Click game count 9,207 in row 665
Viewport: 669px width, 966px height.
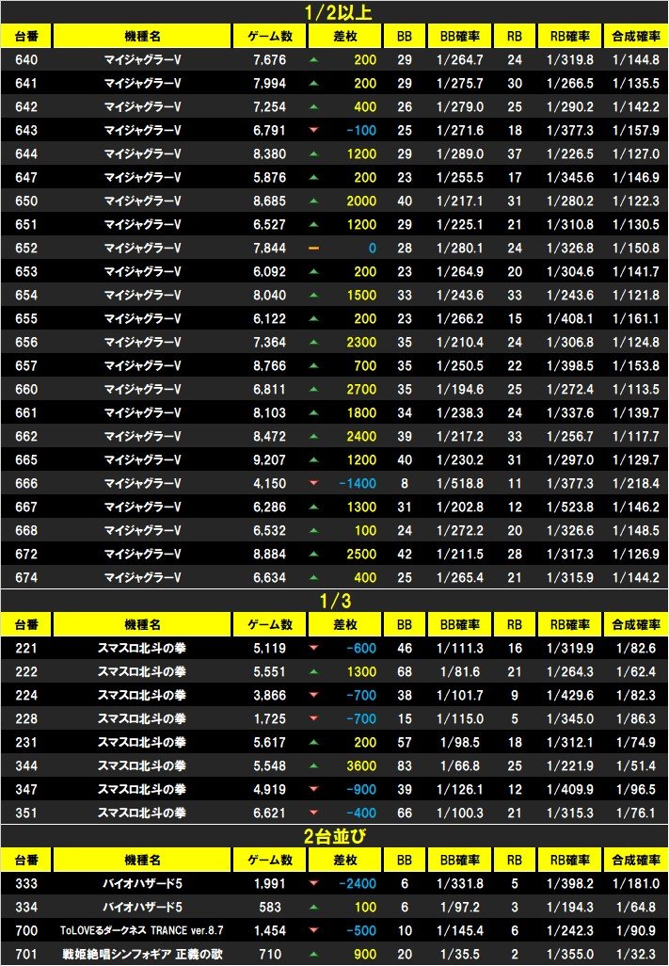(x=269, y=459)
